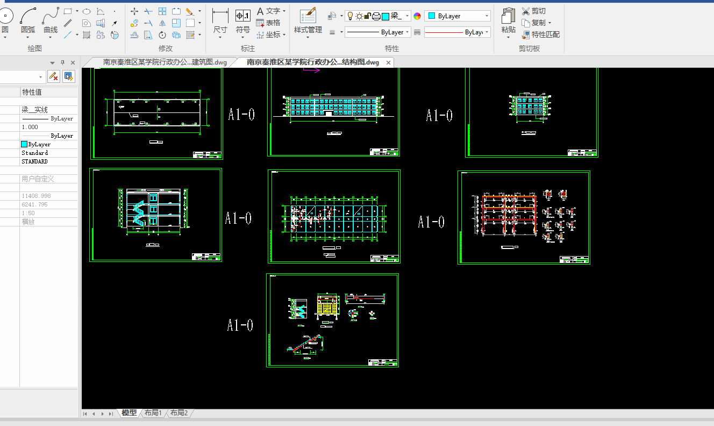Click the last layout tab navigation arrow

coord(111,413)
